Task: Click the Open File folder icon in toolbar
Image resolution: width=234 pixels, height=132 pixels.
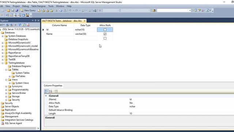Action: pos(8,11)
